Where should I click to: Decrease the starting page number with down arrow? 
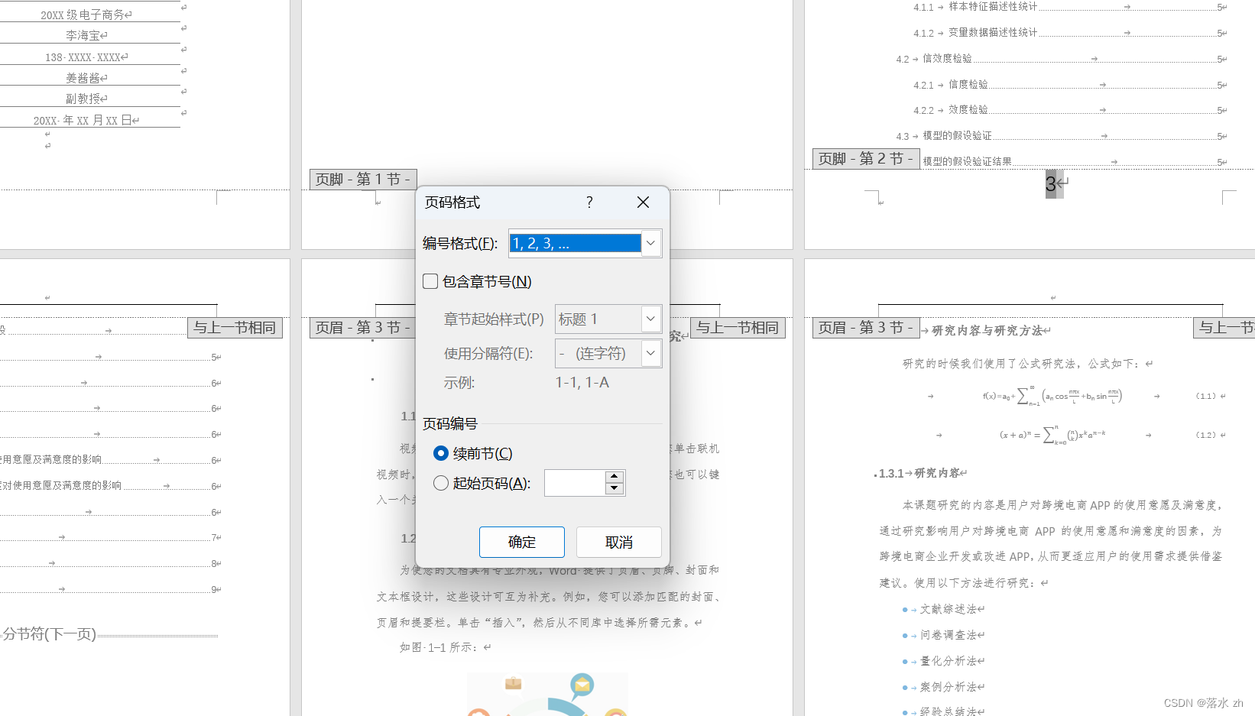point(615,489)
